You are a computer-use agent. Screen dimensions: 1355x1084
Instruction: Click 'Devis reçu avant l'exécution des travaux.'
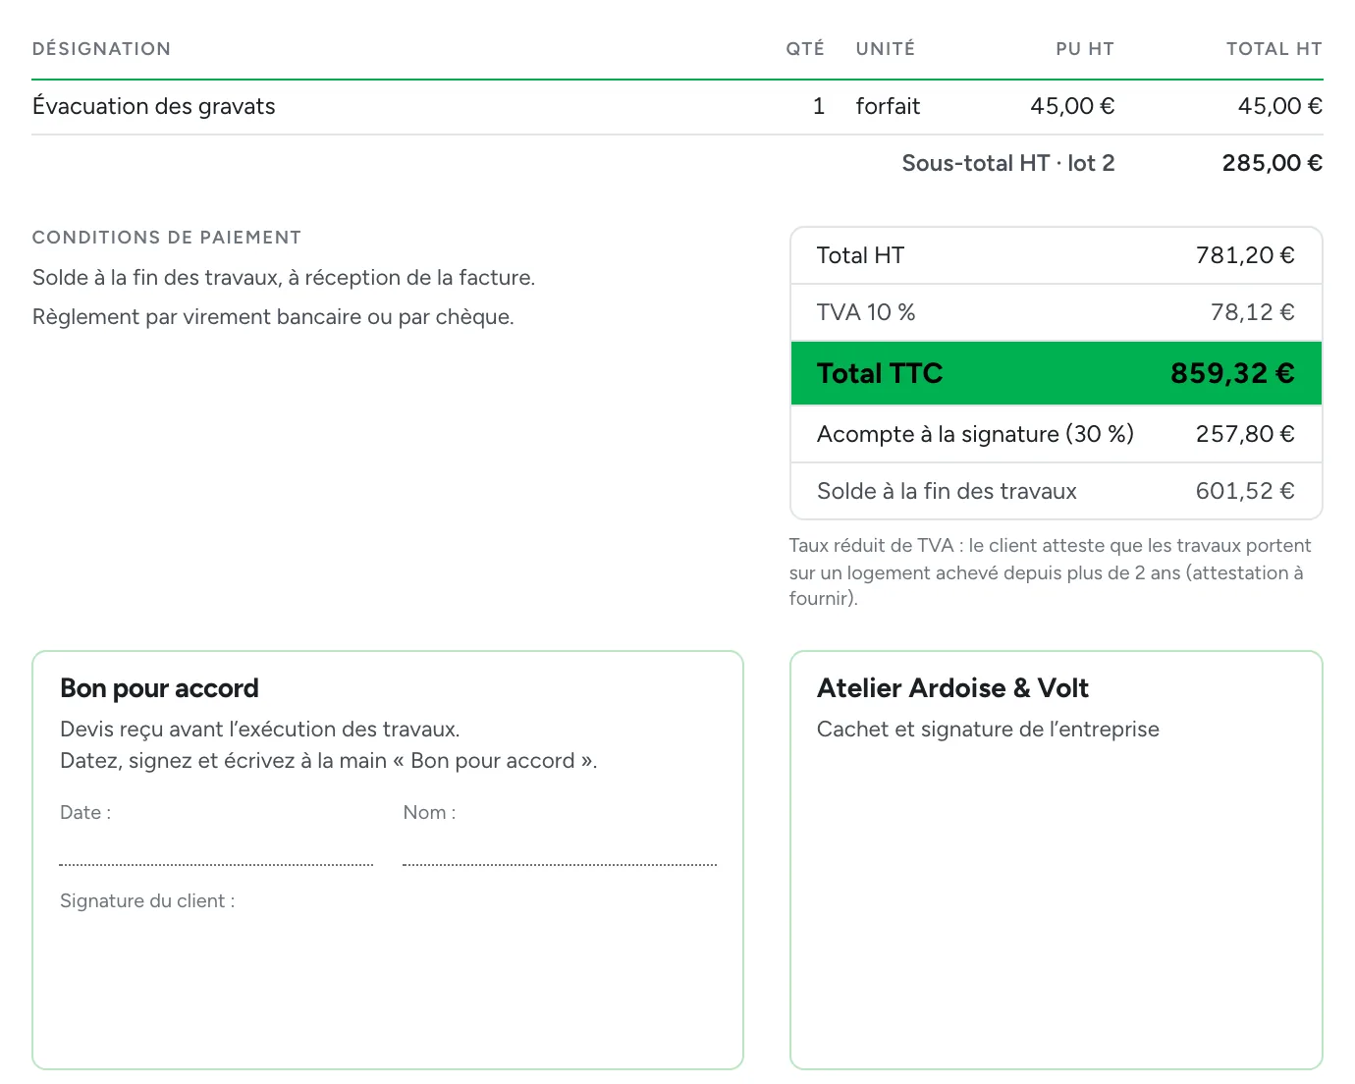click(x=260, y=730)
